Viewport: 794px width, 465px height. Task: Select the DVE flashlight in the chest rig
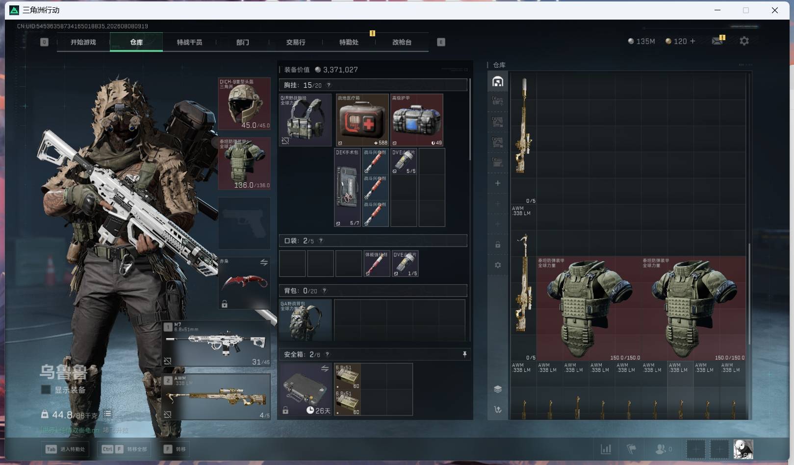pyautogui.click(x=404, y=161)
